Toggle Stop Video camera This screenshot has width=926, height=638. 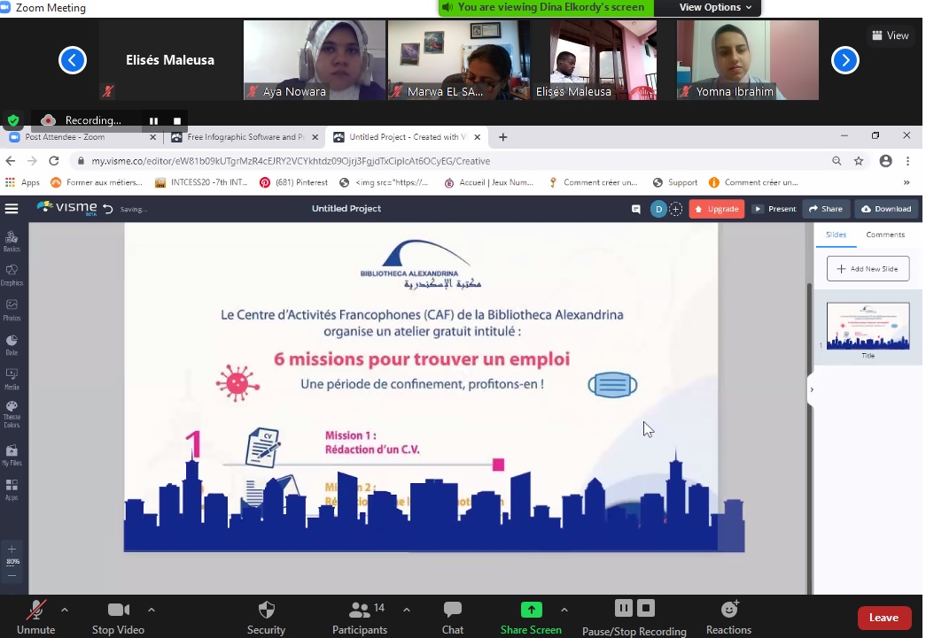point(118,611)
